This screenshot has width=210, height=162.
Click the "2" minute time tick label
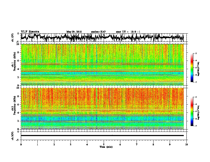click(54, 145)
